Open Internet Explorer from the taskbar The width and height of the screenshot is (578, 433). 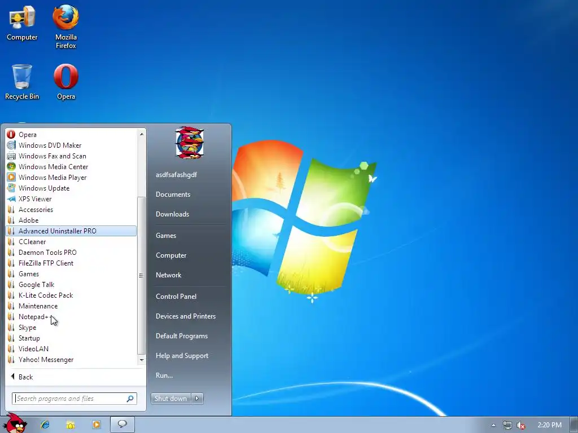(x=45, y=425)
